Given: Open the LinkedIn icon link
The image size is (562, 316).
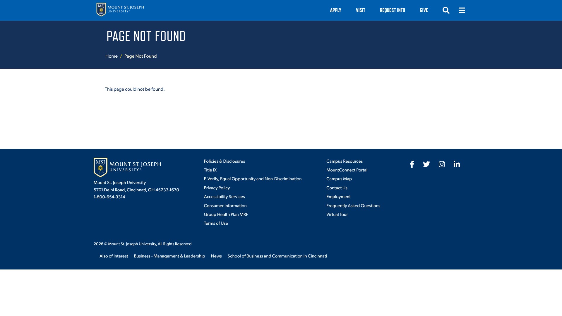Looking at the screenshot, I should coord(457,164).
